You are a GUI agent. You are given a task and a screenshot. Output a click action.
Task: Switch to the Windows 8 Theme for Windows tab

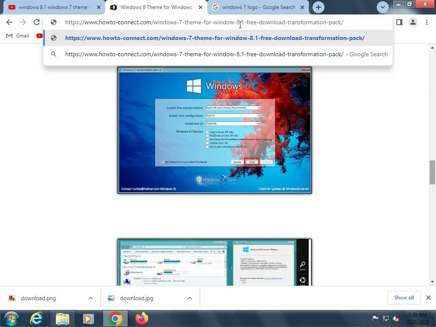pyautogui.click(x=156, y=7)
